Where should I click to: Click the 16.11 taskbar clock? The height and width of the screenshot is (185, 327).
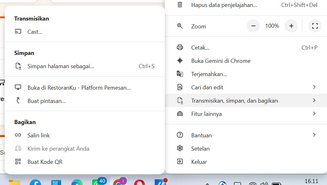click(x=312, y=181)
